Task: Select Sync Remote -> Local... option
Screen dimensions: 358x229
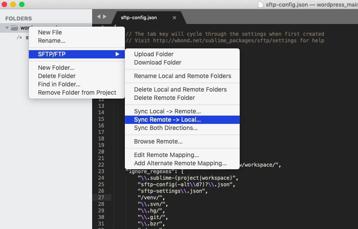Action: pos(167,120)
